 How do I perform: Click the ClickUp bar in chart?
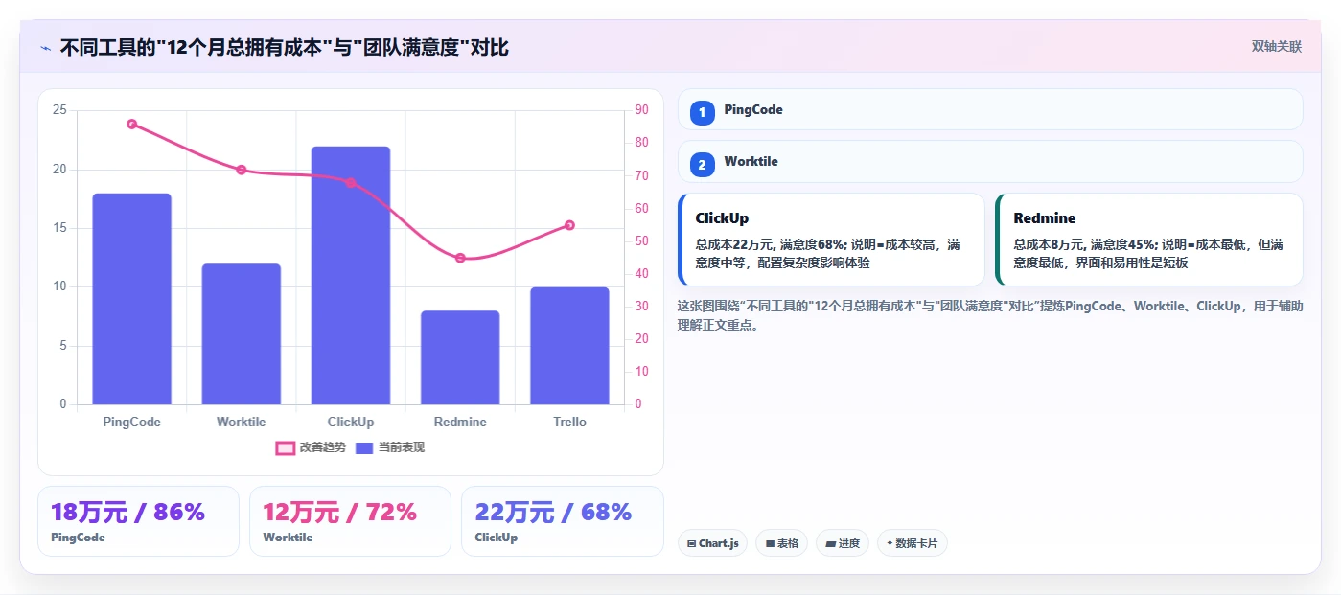(x=351, y=276)
